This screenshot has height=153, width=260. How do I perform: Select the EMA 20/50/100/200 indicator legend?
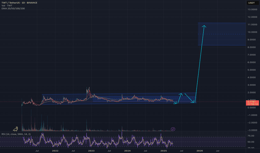[13, 8]
